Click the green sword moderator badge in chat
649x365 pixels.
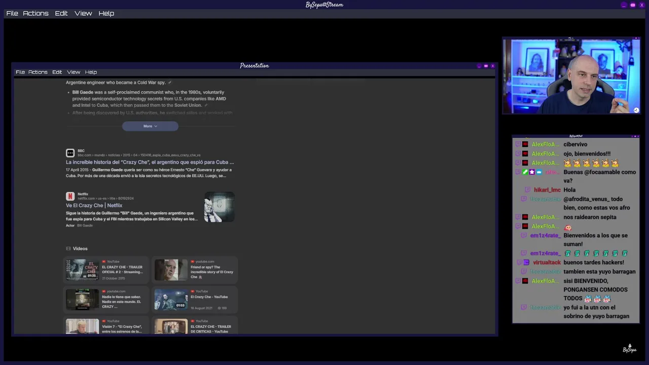pos(525,172)
